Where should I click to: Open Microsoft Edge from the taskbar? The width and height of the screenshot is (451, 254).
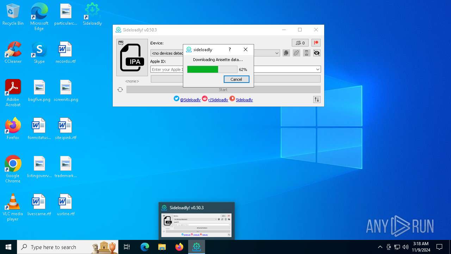(x=145, y=247)
